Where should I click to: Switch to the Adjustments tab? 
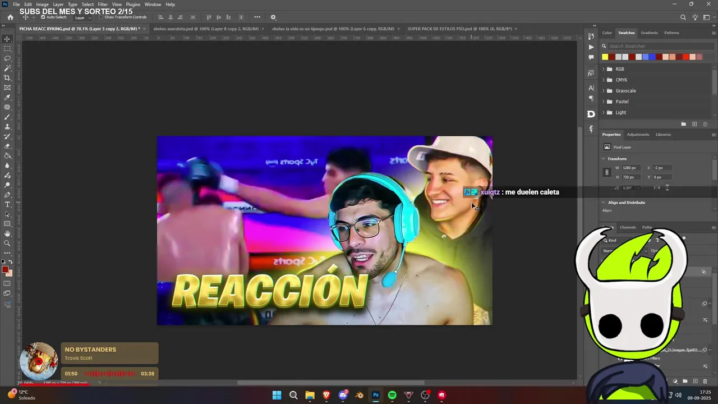638,135
